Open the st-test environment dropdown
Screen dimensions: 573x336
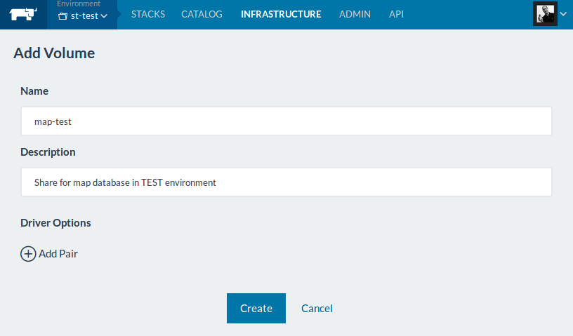click(x=83, y=15)
